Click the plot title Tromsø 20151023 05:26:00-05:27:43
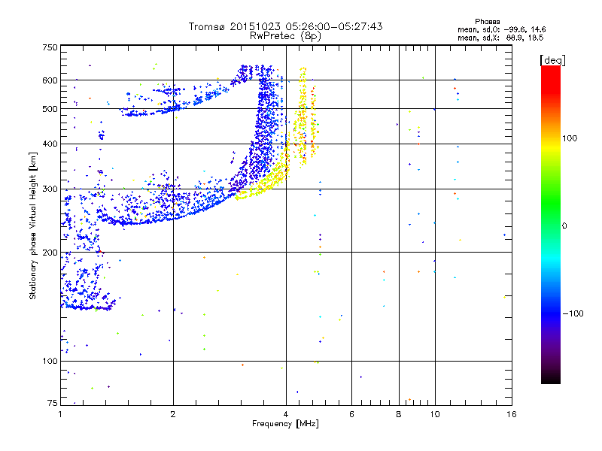 point(285,26)
